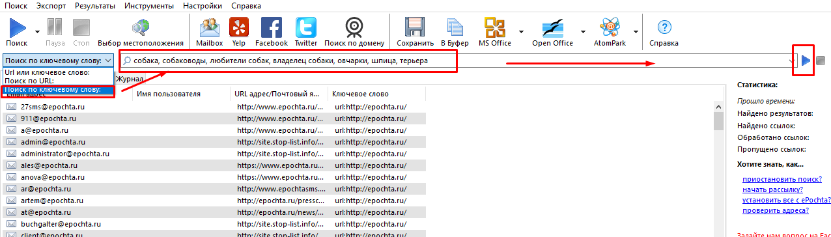Image resolution: width=831 pixels, height=237 pixels.
Task: Select row a@epochta.ru
Action: 215,130
